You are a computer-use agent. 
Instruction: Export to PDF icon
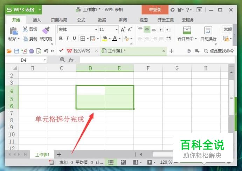pyautogui.click(x=24, y=51)
